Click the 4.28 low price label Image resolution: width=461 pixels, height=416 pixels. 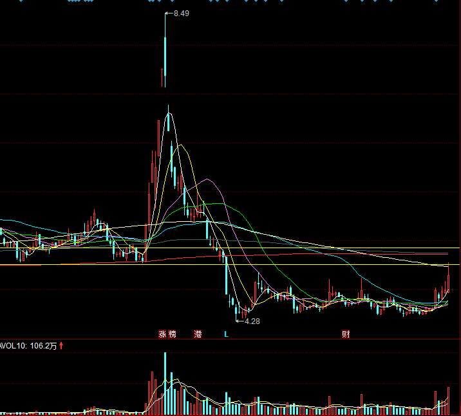pos(252,321)
